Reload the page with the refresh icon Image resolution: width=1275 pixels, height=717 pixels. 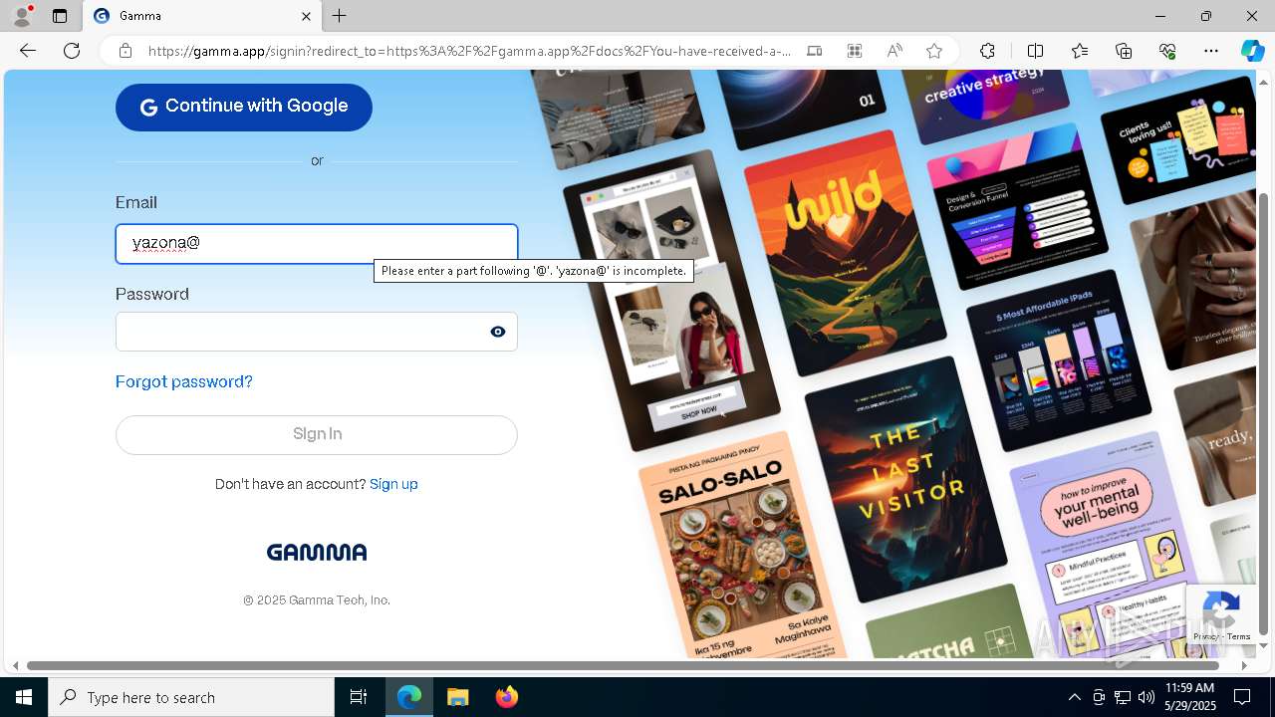pyautogui.click(x=72, y=51)
